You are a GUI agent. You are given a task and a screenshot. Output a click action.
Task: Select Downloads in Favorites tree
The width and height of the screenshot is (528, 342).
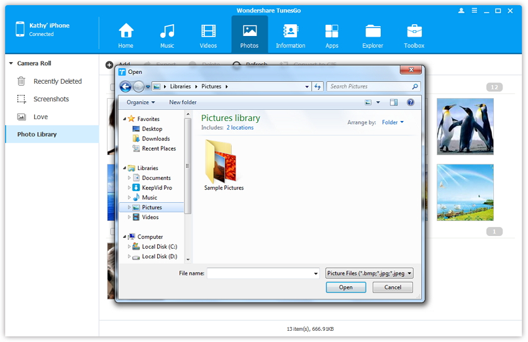pos(155,139)
